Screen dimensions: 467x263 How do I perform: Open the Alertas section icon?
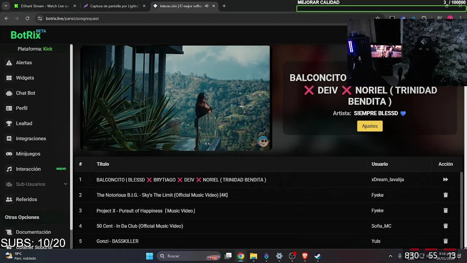(x=9, y=63)
